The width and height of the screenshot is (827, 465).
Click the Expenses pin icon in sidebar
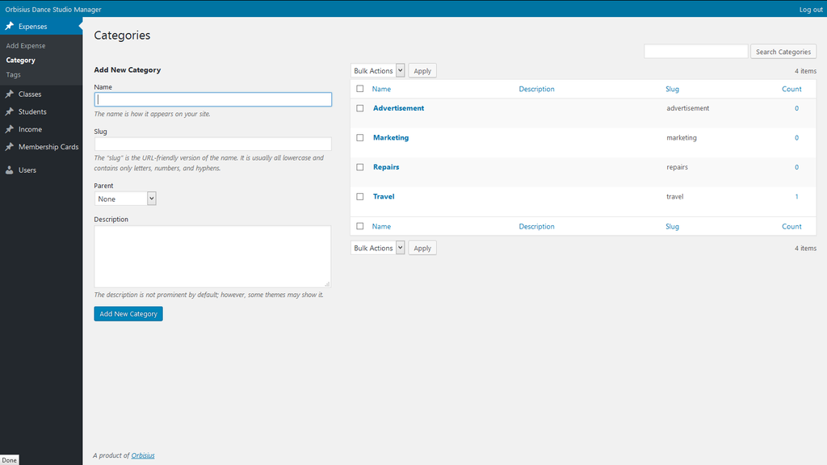[10, 26]
